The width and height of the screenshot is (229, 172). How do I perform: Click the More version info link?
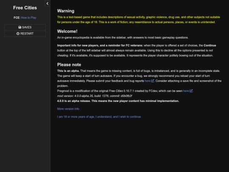tap(68, 109)
